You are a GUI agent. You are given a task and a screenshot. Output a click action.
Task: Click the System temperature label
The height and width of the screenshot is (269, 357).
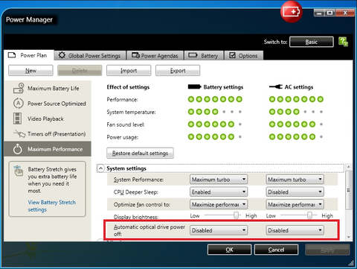click(x=131, y=112)
